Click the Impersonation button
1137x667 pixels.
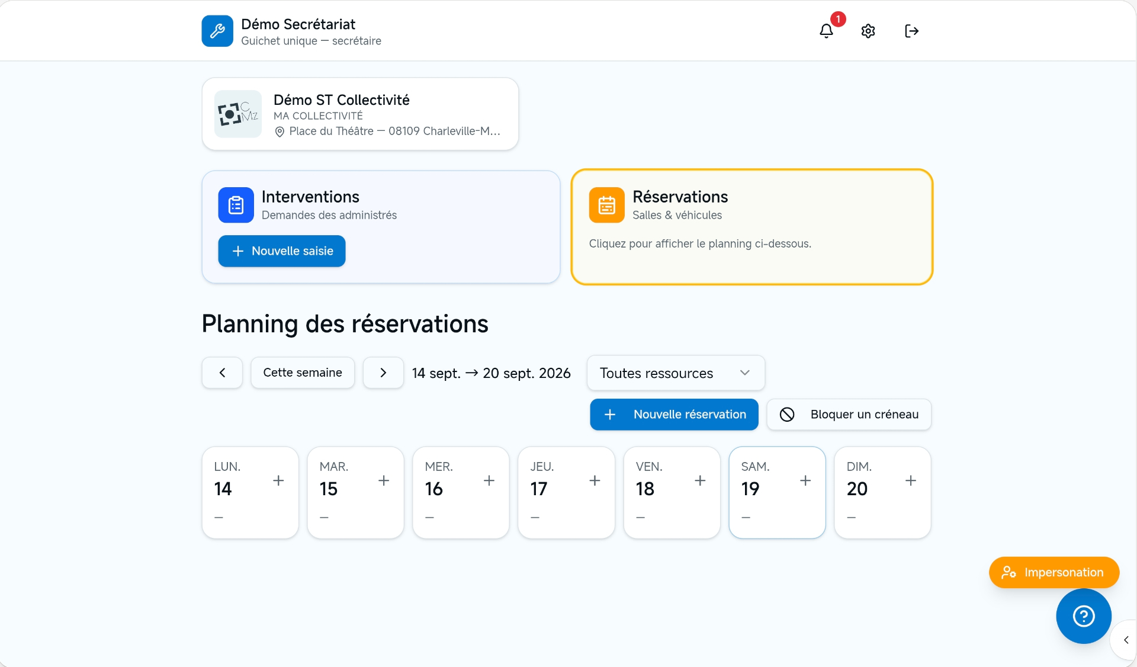click(1054, 572)
